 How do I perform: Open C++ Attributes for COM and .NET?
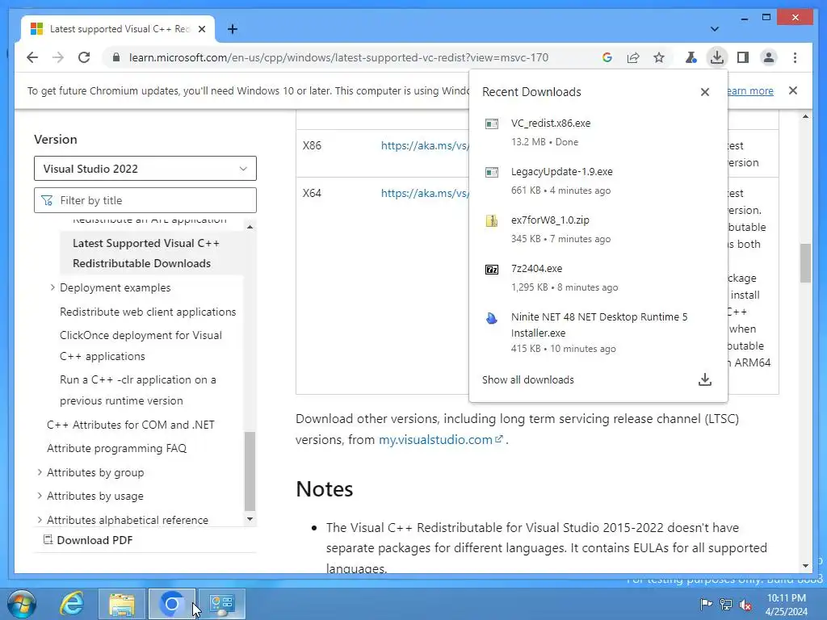tap(131, 425)
